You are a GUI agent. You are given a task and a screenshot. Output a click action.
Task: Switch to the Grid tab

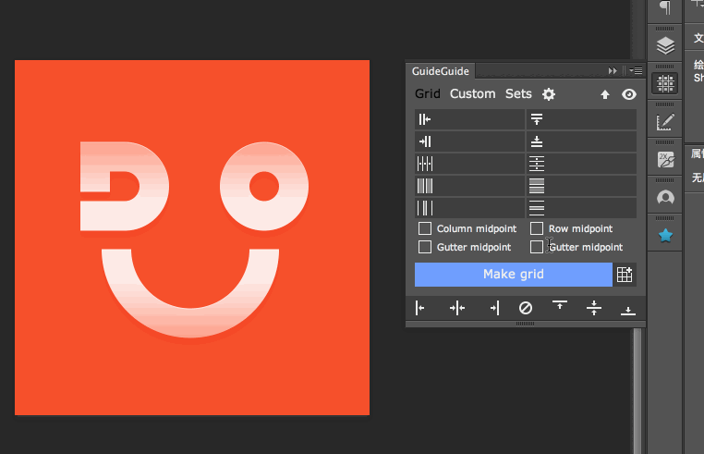pos(427,93)
